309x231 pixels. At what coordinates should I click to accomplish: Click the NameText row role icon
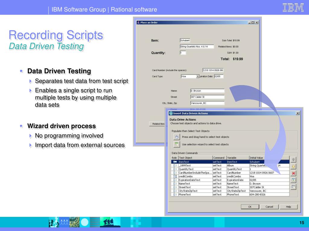175,184
